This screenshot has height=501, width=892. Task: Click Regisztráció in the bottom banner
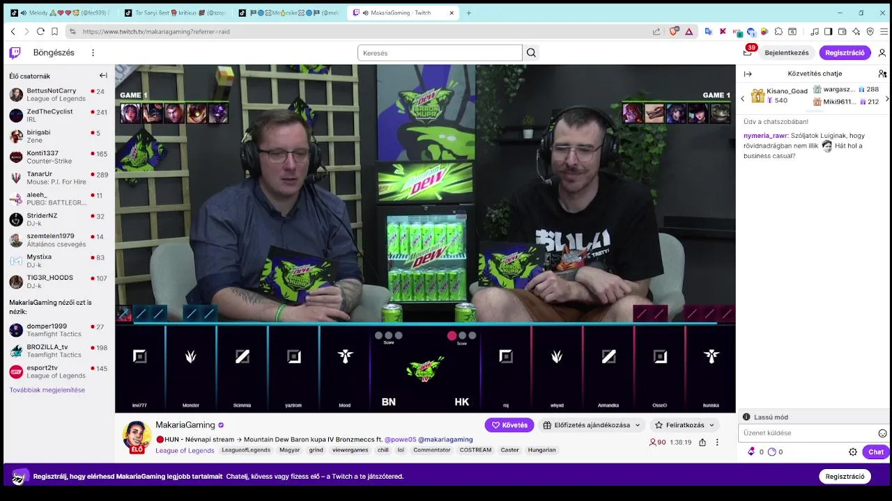[x=845, y=477]
